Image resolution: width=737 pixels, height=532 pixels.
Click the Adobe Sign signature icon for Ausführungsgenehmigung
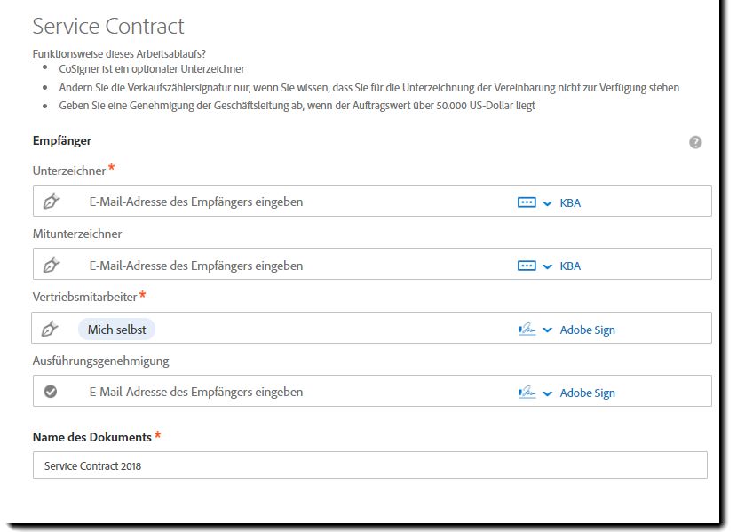coord(527,393)
